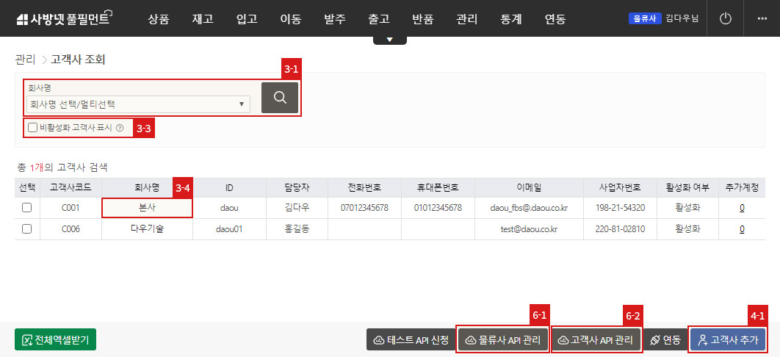Image resolution: width=780 pixels, height=357 pixels.
Task: Open the 통계 menu
Action: coord(511,19)
